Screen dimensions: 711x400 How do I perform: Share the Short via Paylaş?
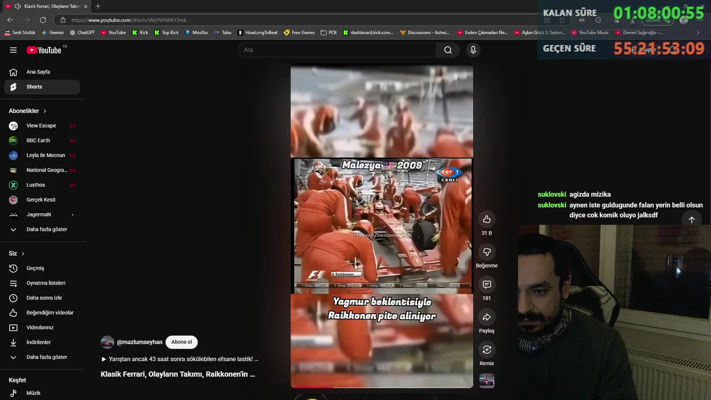coord(487,317)
